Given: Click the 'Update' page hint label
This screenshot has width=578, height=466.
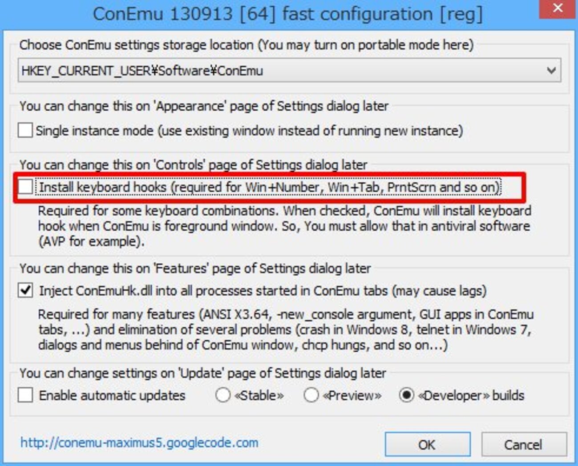Looking at the screenshot, I should click(202, 373).
